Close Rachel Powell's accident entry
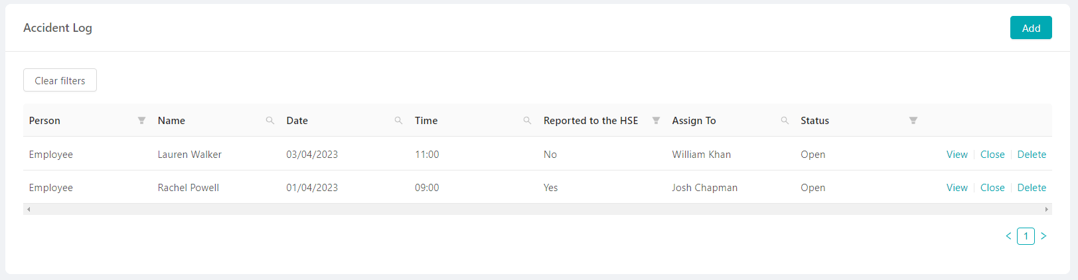The width and height of the screenshot is (1078, 280). 992,188
